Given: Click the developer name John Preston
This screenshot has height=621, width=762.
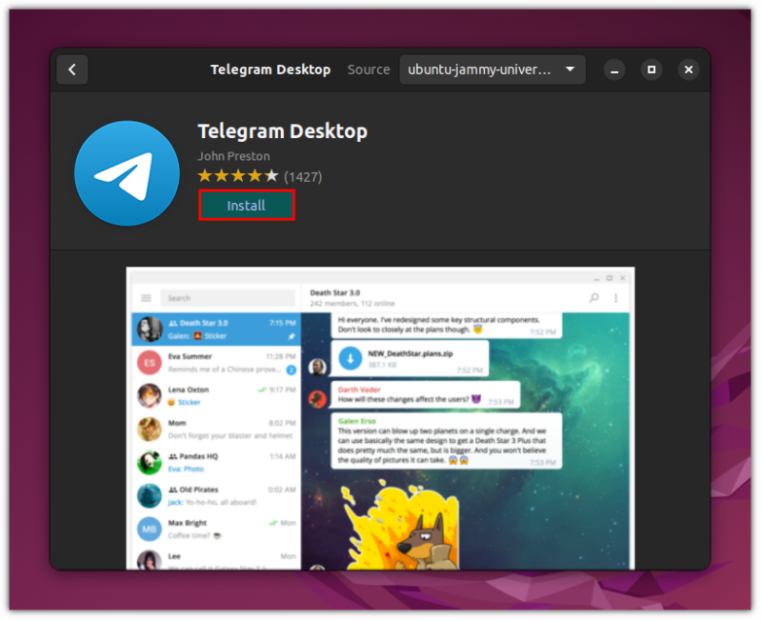Looking at the screenshot, I should click(233, 156).
